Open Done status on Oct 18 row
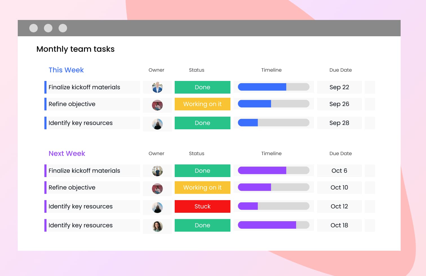Viewport: 426px width, 276px height. [202, 225]
